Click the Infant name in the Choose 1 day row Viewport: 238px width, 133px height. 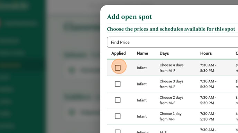[141, 116]
